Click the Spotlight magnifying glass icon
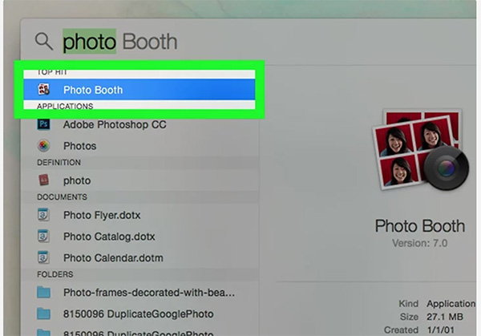481x336 pixels. tap(44, 42)
